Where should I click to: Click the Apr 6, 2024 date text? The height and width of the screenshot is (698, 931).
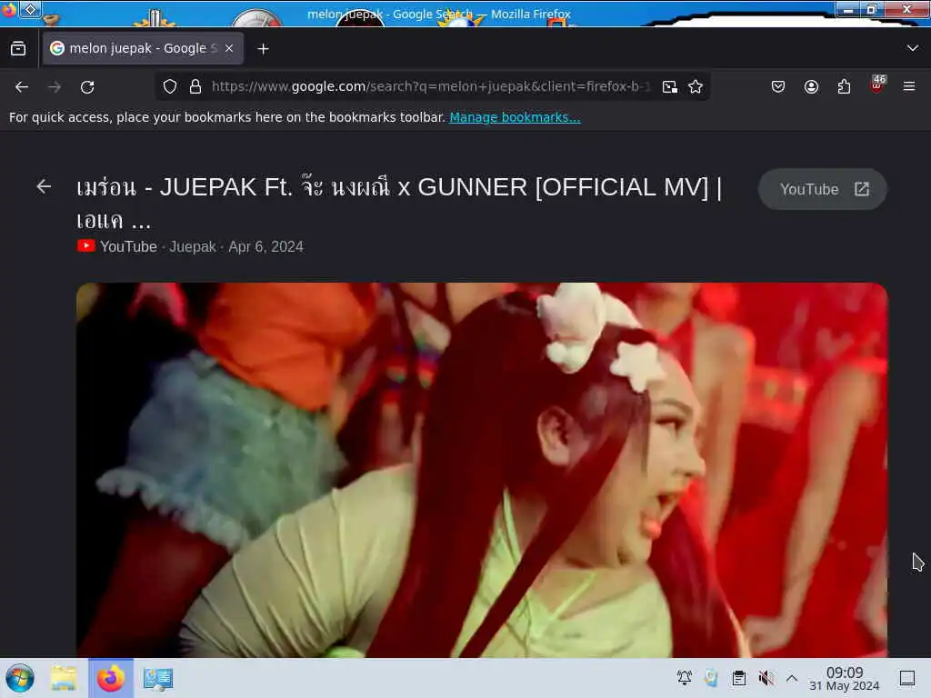tap(266, 247)
